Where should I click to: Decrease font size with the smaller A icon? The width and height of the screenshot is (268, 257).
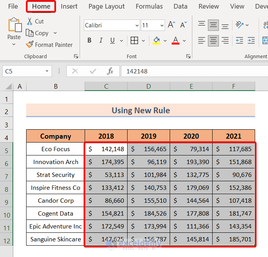point(183,25)
